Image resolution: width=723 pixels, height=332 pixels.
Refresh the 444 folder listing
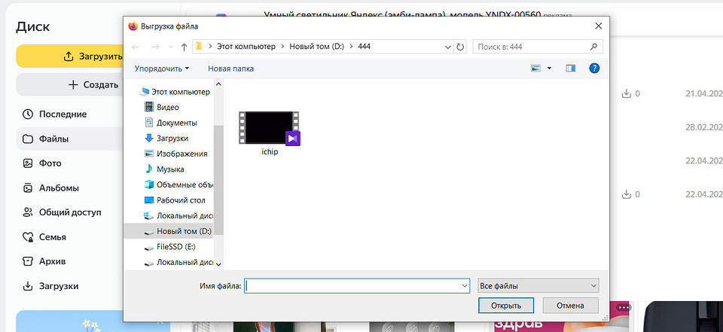click(460, 47)
